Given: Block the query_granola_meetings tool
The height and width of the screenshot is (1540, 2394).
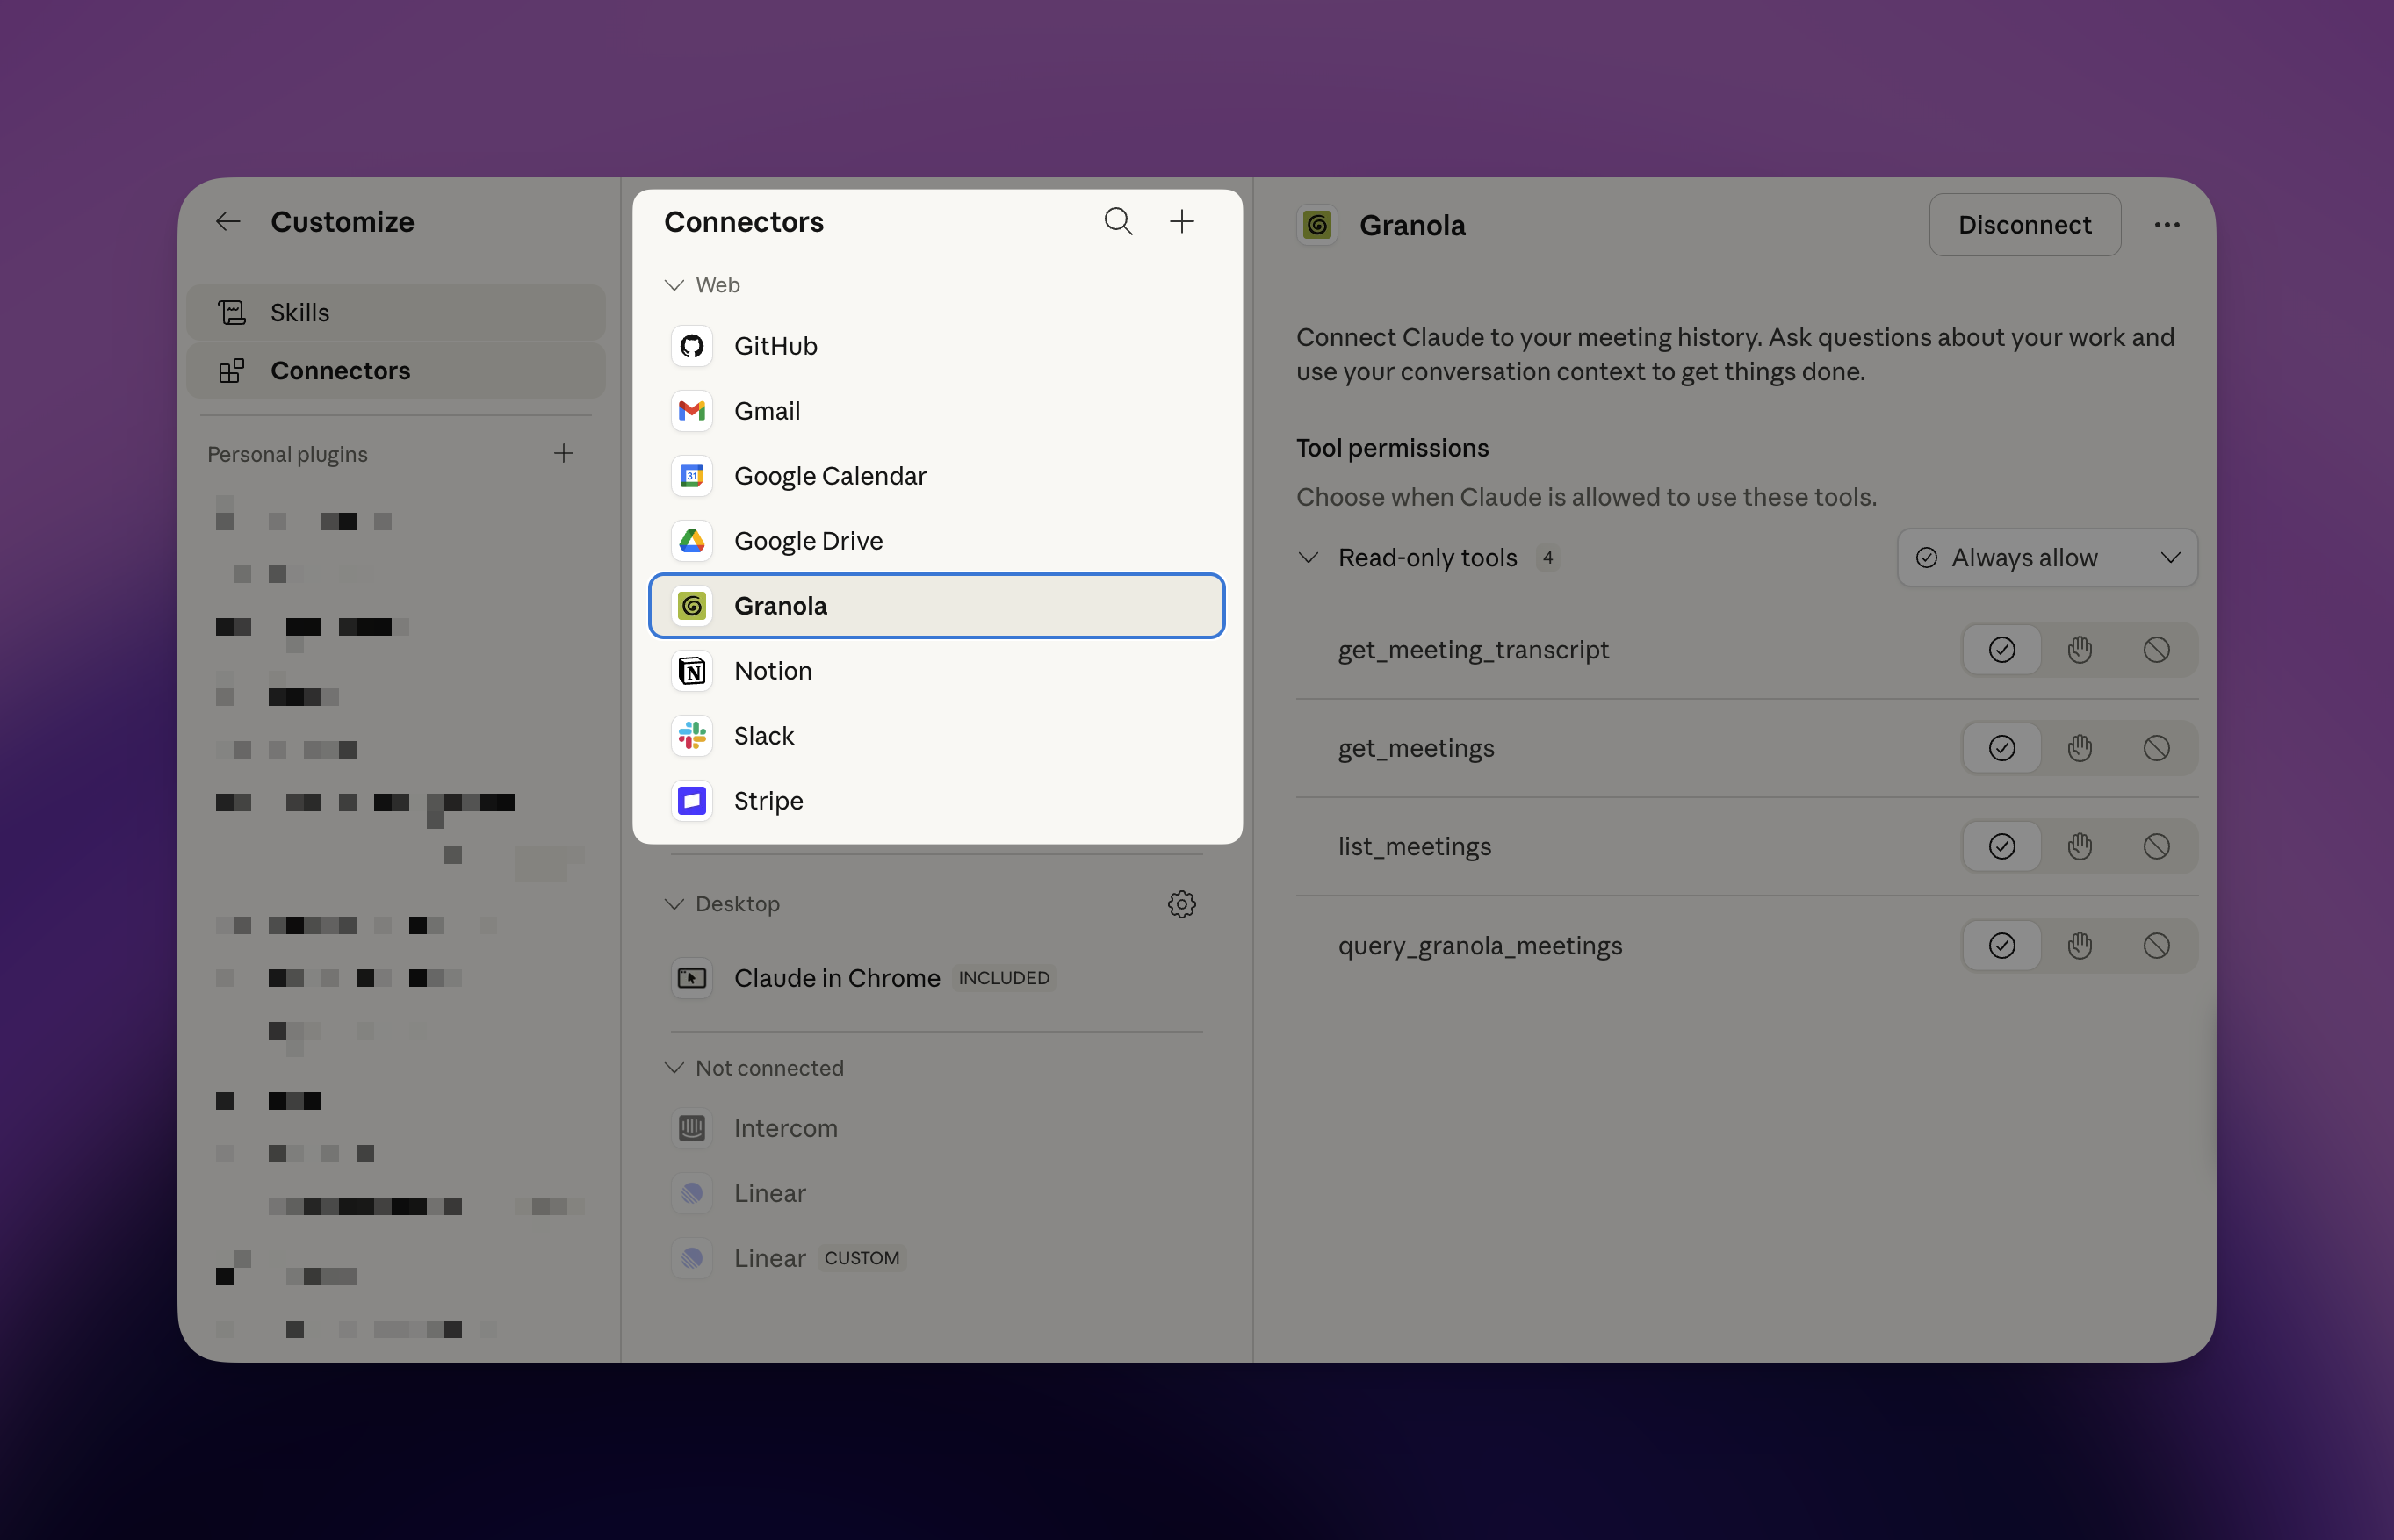Looking at the screenshot, I should pos(2157,946).
